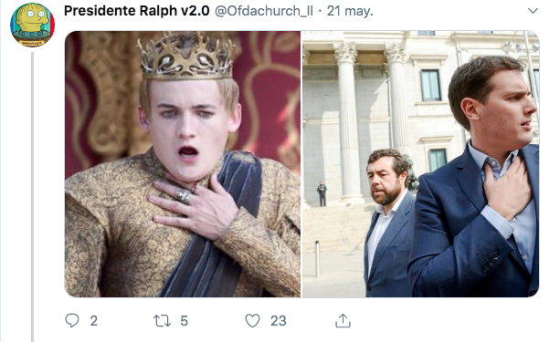The image size is (549, 342).
Task: Expand the tweet options chevron
Action: tap(533, 11)
